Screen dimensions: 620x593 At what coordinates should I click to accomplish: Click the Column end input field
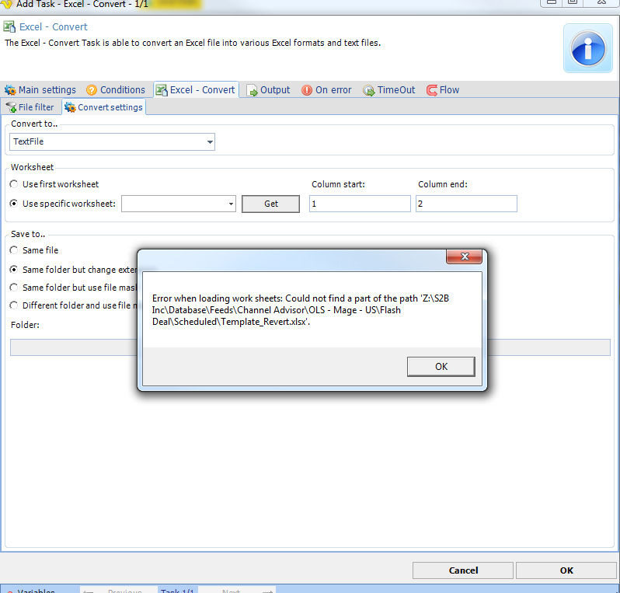point(465,204)
